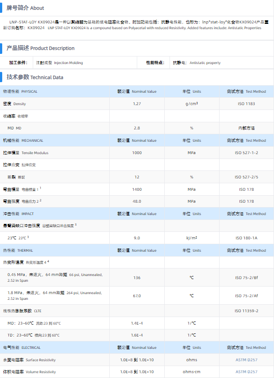Select the 内部方法 test method for MD shrinkage
274x378 pixels.
(x=246, y=128)
